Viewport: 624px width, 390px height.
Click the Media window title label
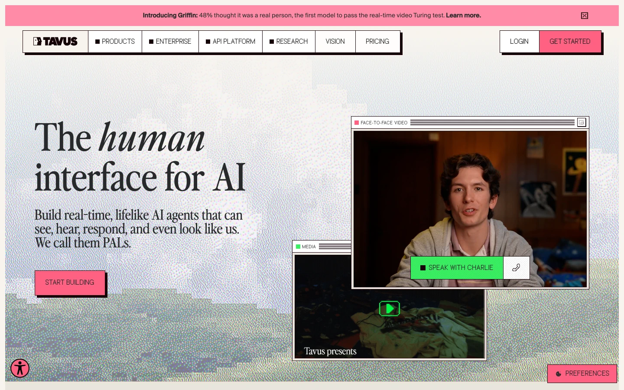(x=309, y=247)
